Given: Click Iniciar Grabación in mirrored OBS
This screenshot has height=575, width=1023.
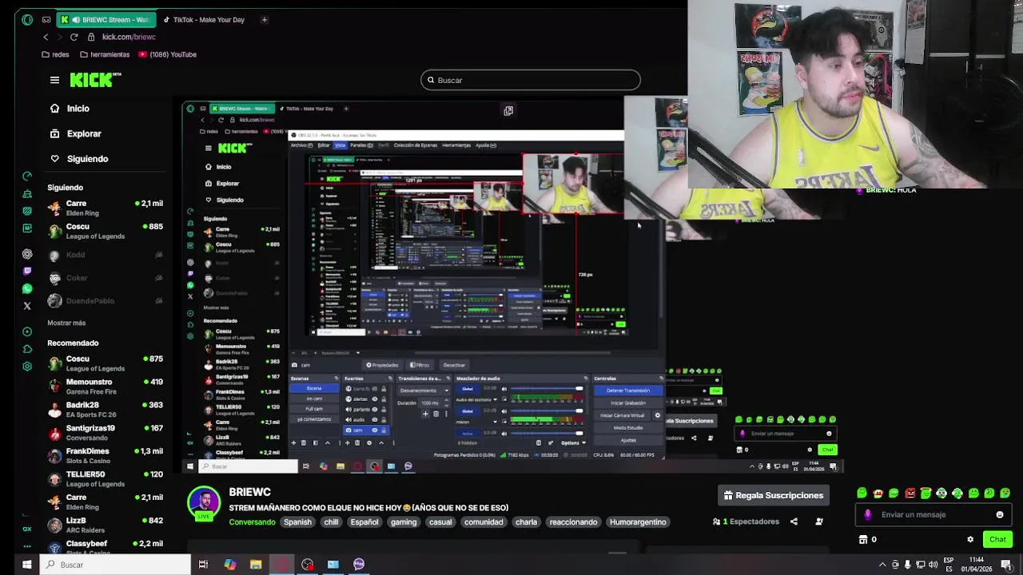Looking at the screenshot, I should tap(628, 403).
